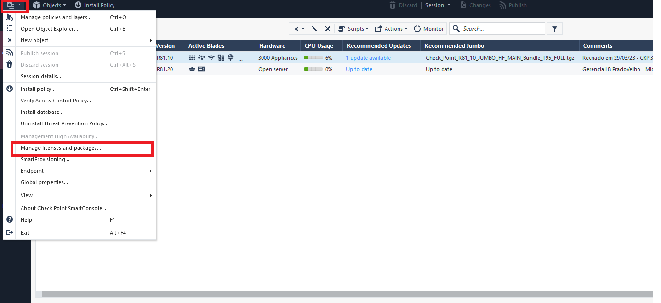Click the Check_Point_R81_10_JUMBO_HF_MAIN bundle text
Viewport: 661px width, 303px height.
point(500,58)
